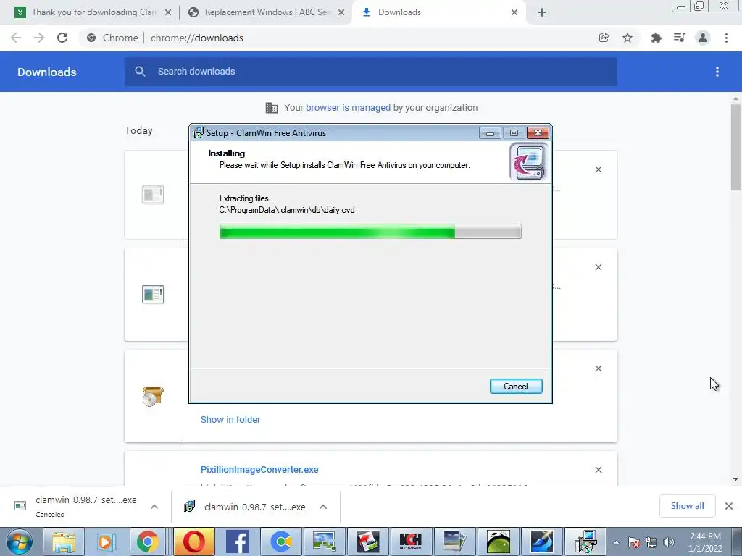The height and width of the screenshot is (556, 742).
Task: Open Windows Explorer from taskbar
Action: (x=64, y=542)
